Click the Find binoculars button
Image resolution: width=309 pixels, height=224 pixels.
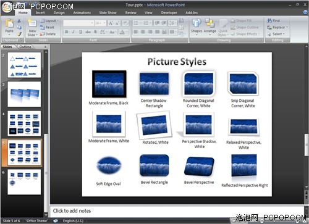(273, 20)
